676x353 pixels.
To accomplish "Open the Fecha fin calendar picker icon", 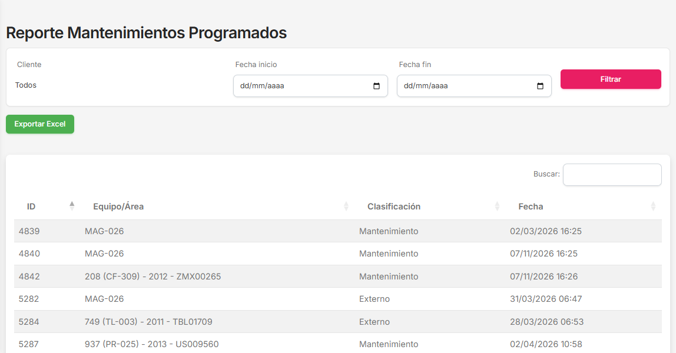I will click(x=540, y=86).
